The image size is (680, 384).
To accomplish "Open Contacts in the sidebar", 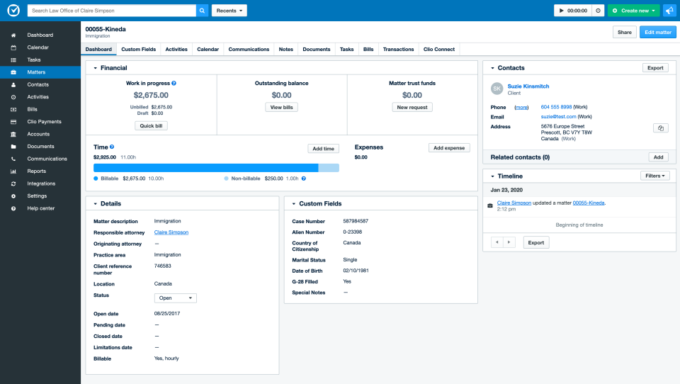I will pyautogui.click(x=40, y=84).
